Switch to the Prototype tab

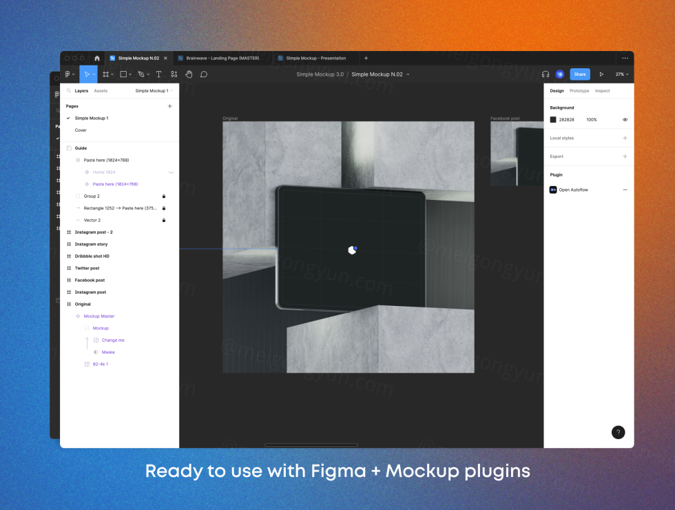(x=579, y=91)
